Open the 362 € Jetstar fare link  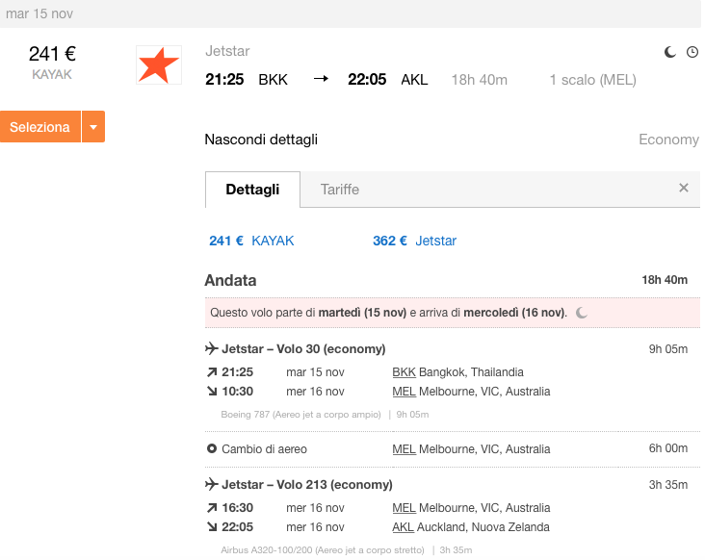[414, 241]
